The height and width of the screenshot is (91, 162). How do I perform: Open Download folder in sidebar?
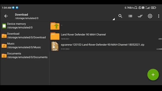point(25,36)
